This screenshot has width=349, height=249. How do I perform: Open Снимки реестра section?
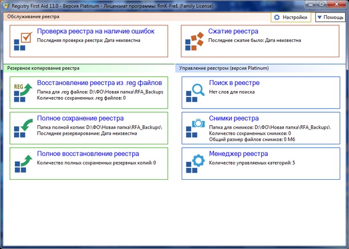click(233, 118)
